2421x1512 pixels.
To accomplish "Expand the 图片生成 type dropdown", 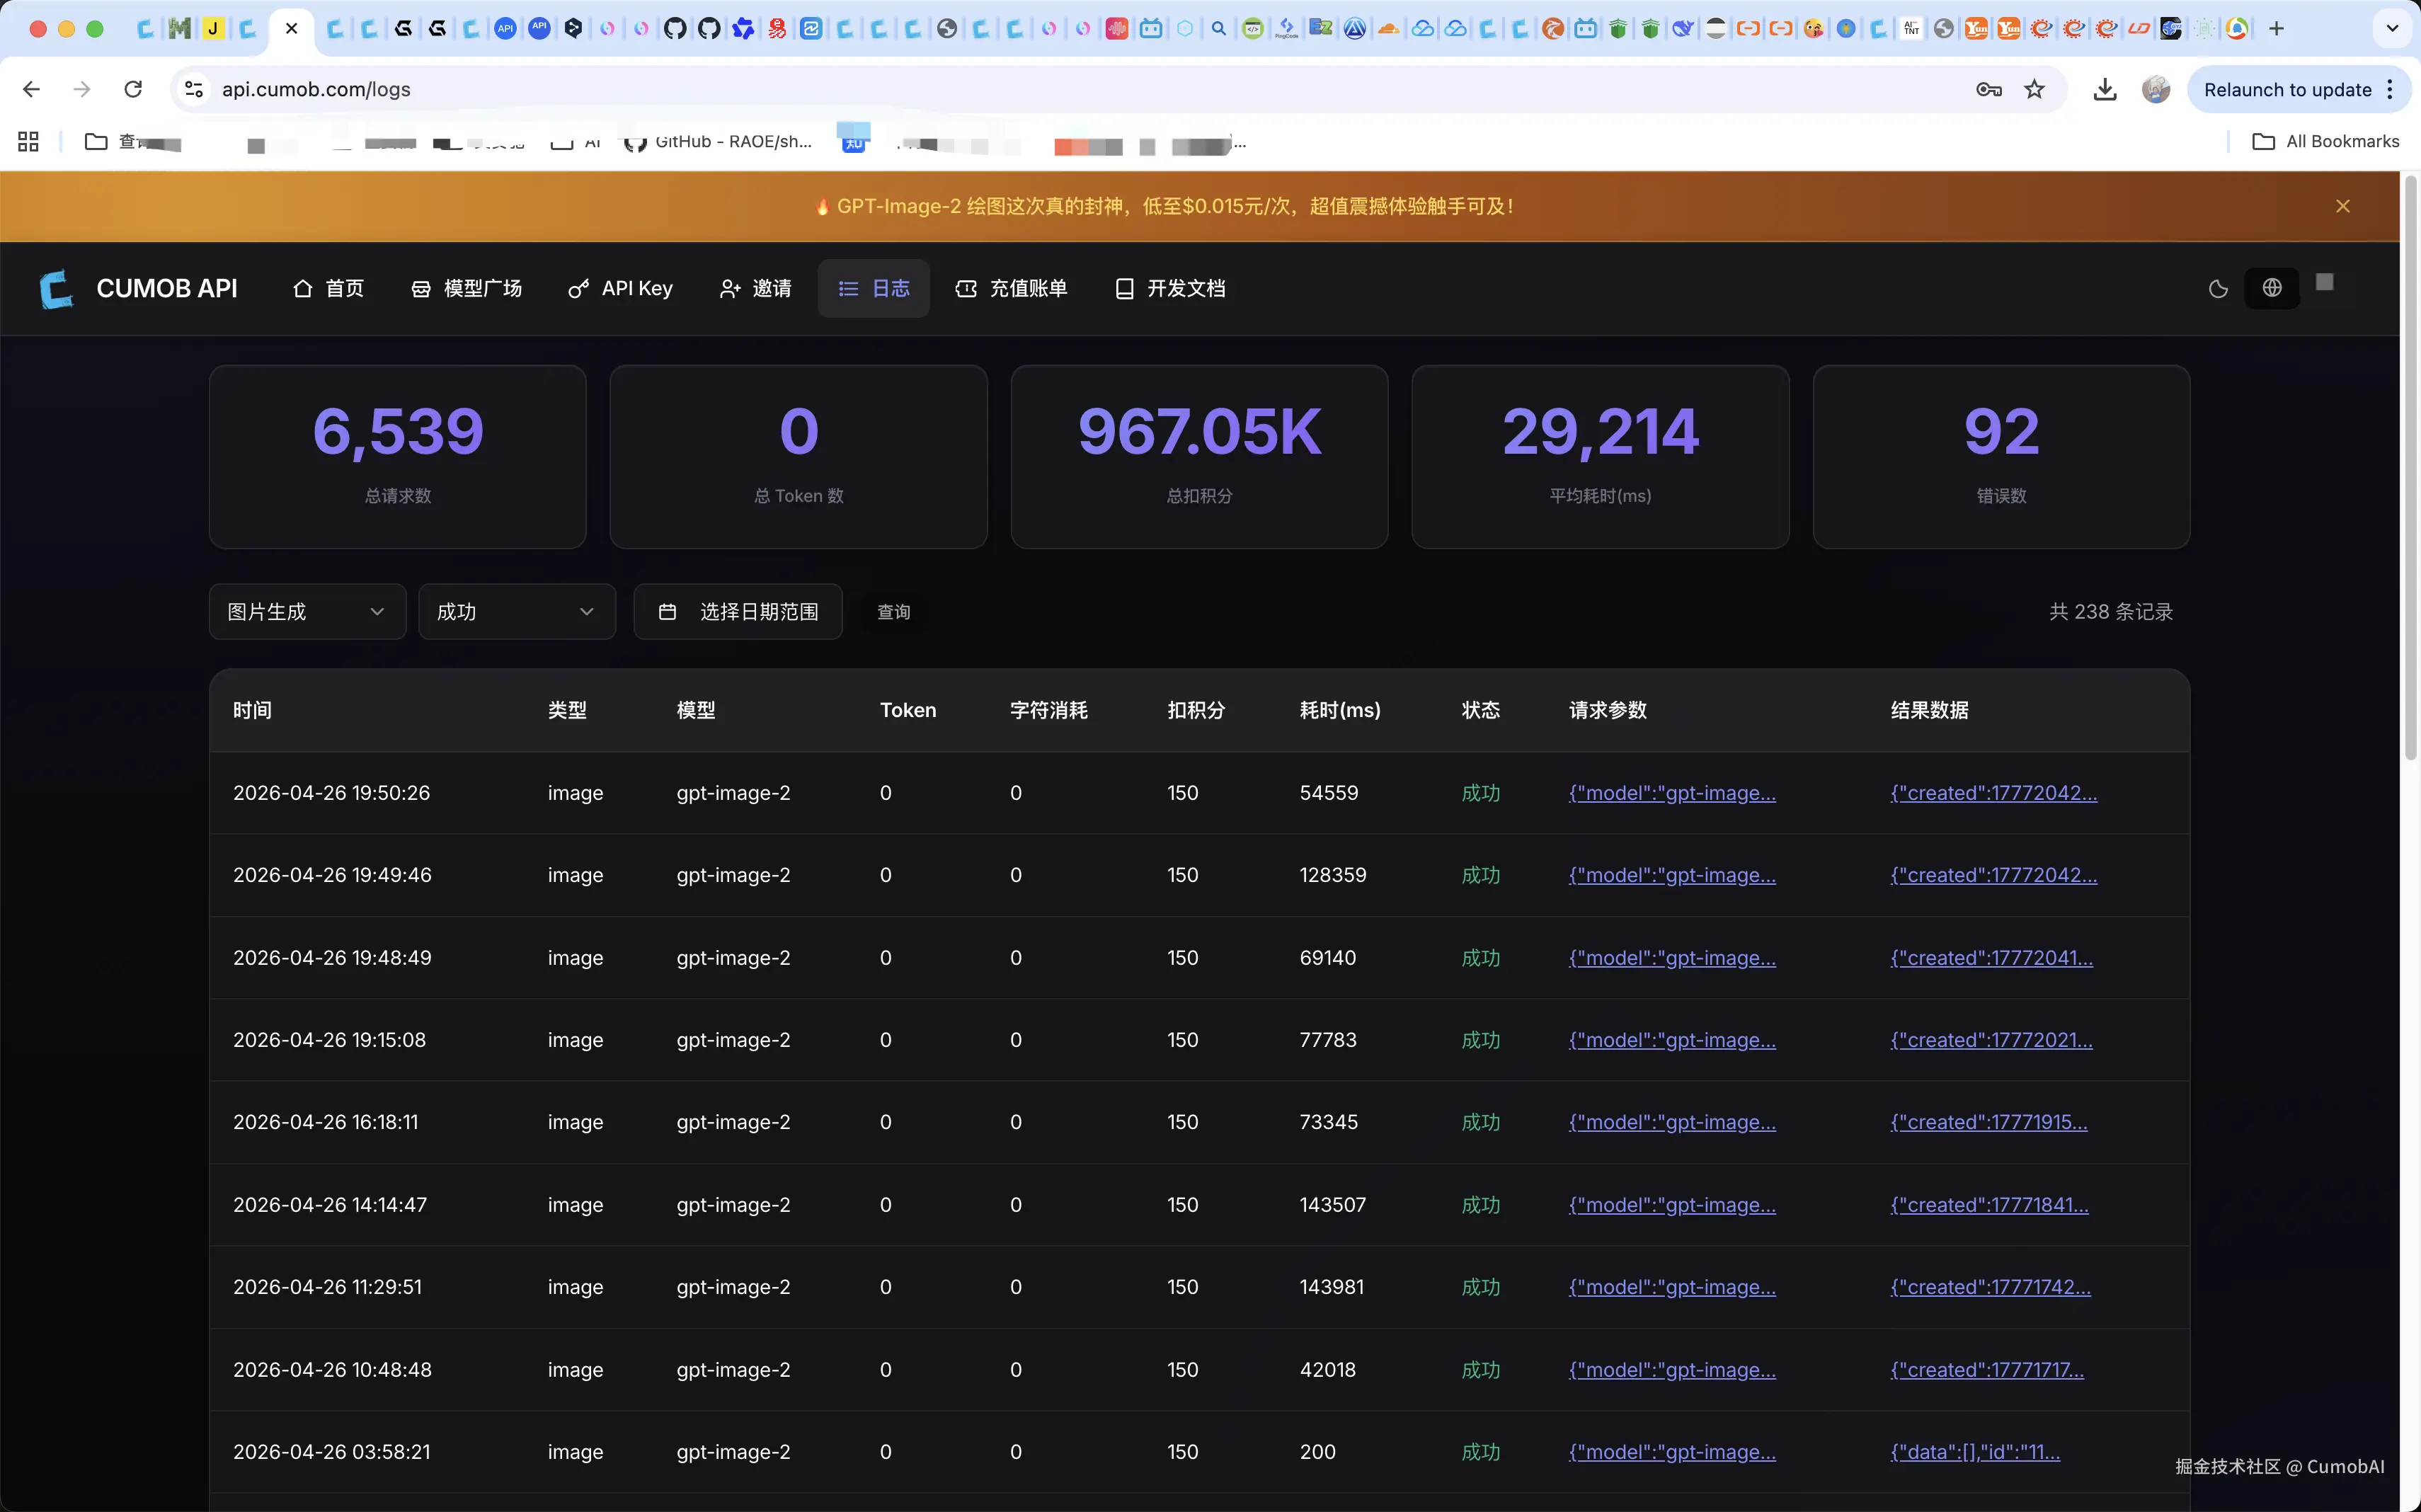I will (307, 612).
